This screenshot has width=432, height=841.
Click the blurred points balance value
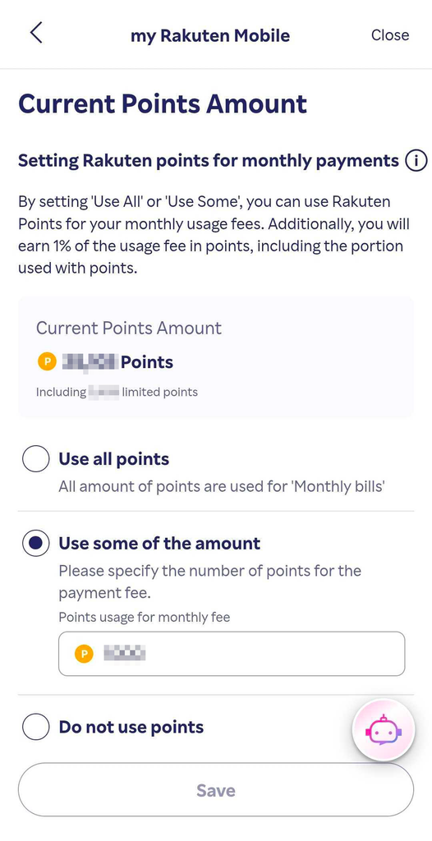point(90,362)
